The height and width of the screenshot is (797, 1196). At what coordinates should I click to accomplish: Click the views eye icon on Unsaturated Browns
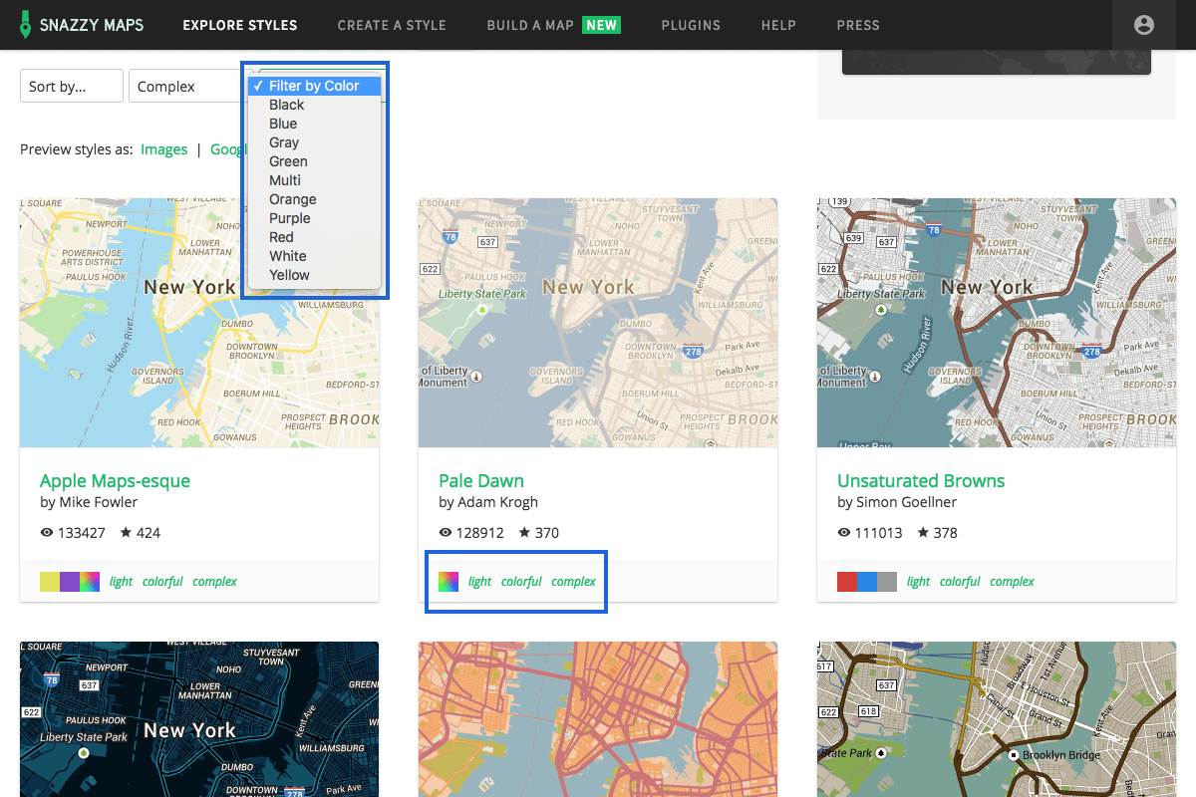coord(844,533)
